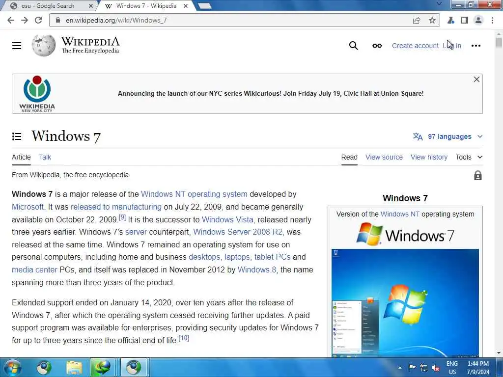Open network status tray icon
The image size is (503, 377).
click(x=424, y=367)
